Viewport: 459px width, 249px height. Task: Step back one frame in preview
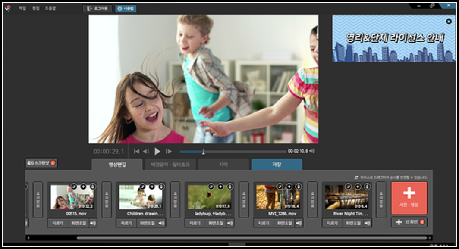146,151
